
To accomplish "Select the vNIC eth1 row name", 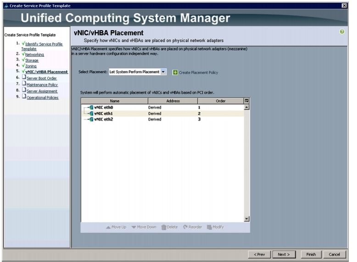I will 104,114.
